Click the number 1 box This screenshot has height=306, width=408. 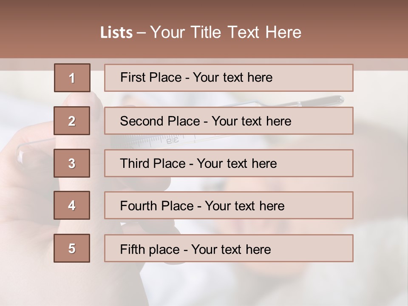[72, 78]
